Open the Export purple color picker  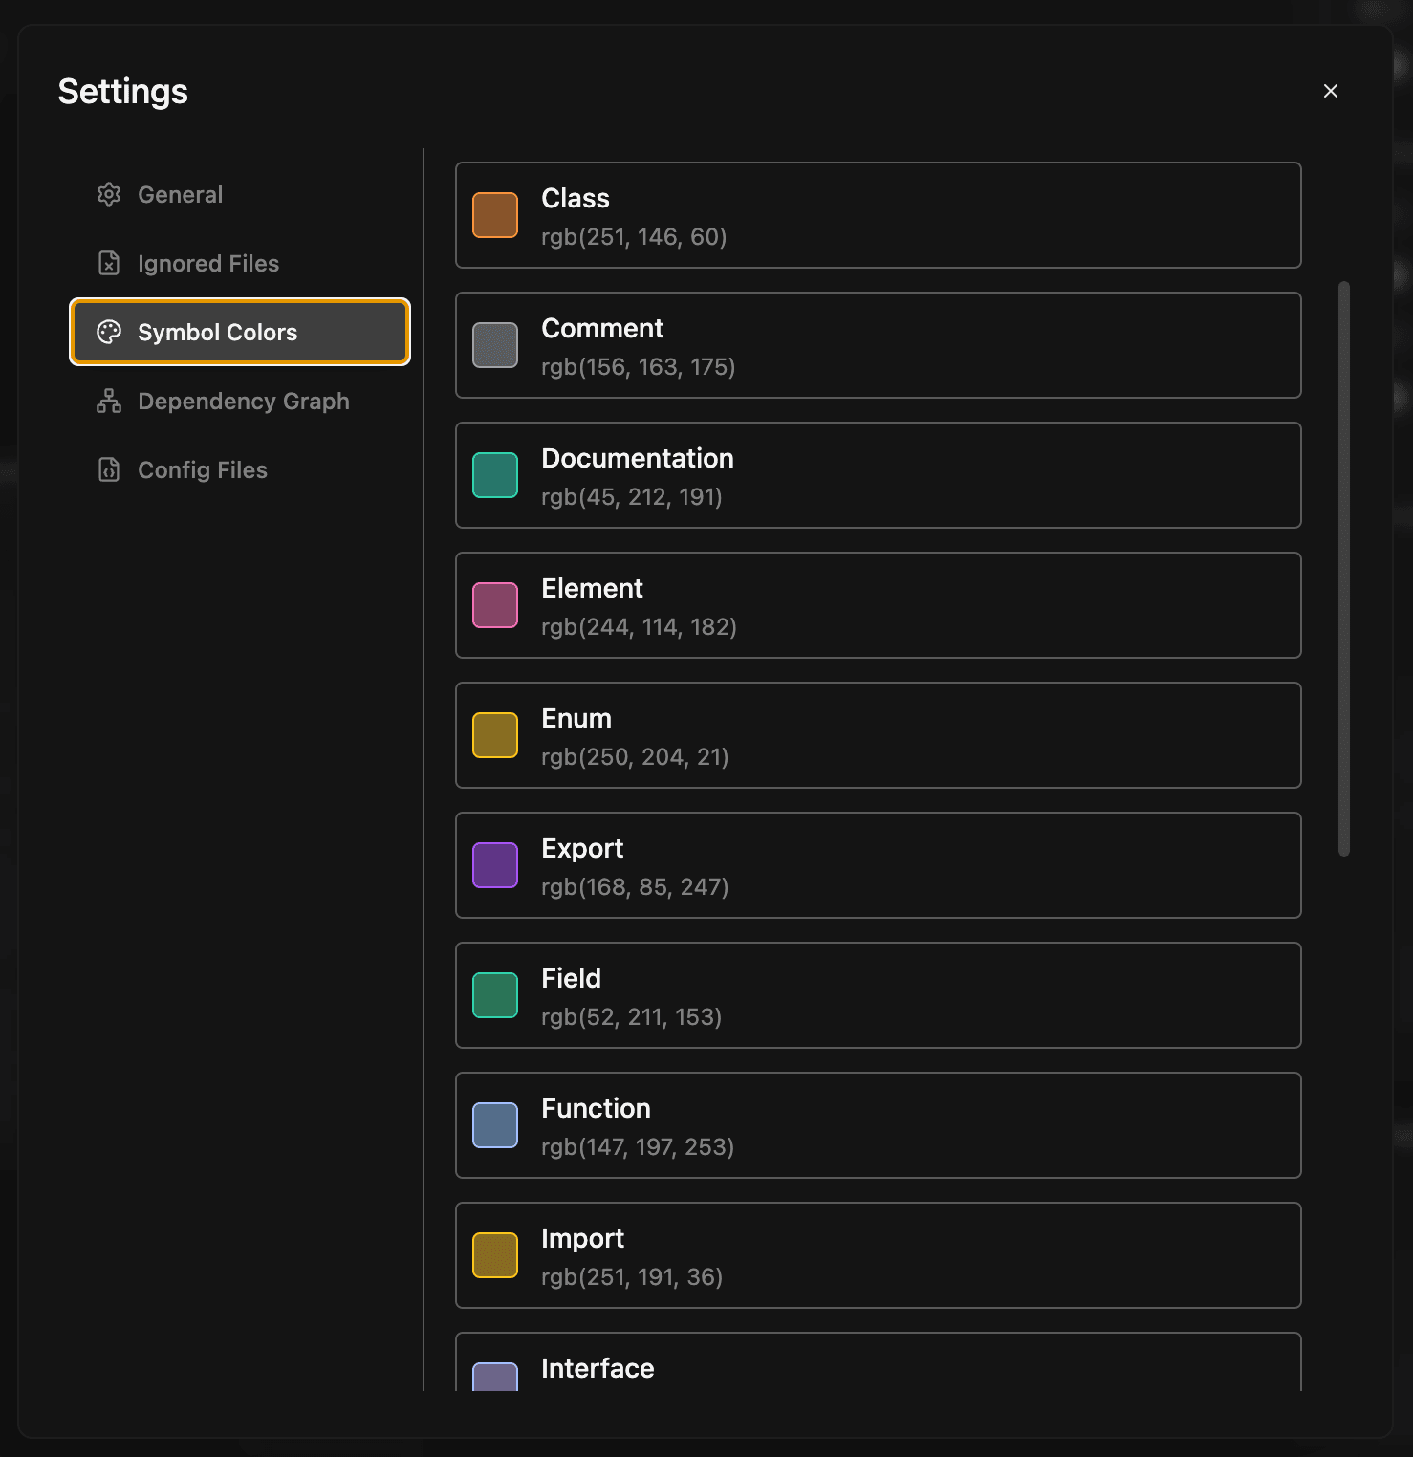point(494,865)
